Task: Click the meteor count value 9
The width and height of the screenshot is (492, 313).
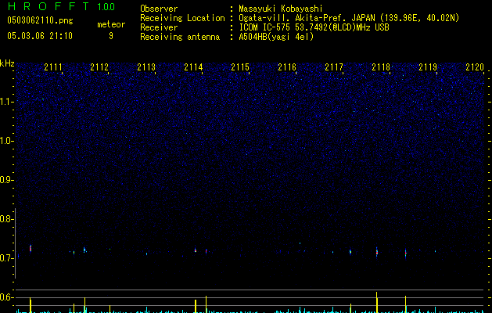Action: pyautogui.click(x=111, y=36)
